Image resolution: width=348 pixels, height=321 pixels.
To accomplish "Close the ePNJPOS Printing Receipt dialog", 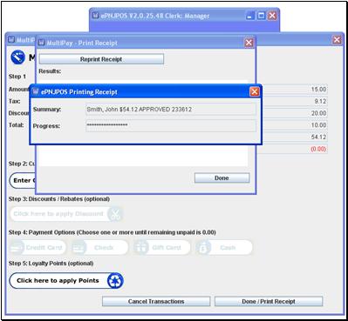I will click(x=255, y=92).
